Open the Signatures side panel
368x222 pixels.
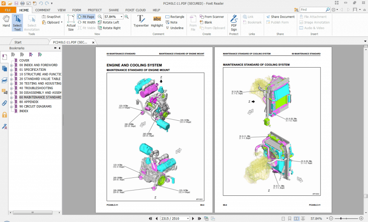4,126
